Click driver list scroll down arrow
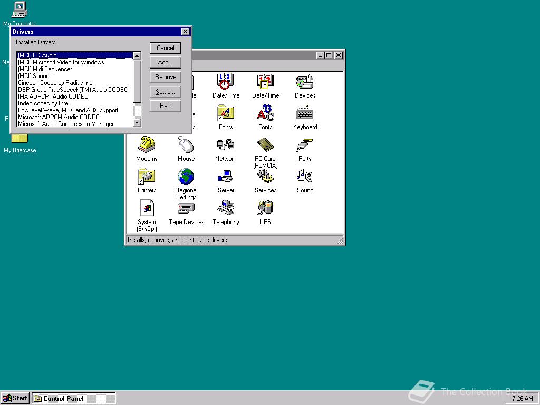540x405 pixels. click(x=137, y=122)
